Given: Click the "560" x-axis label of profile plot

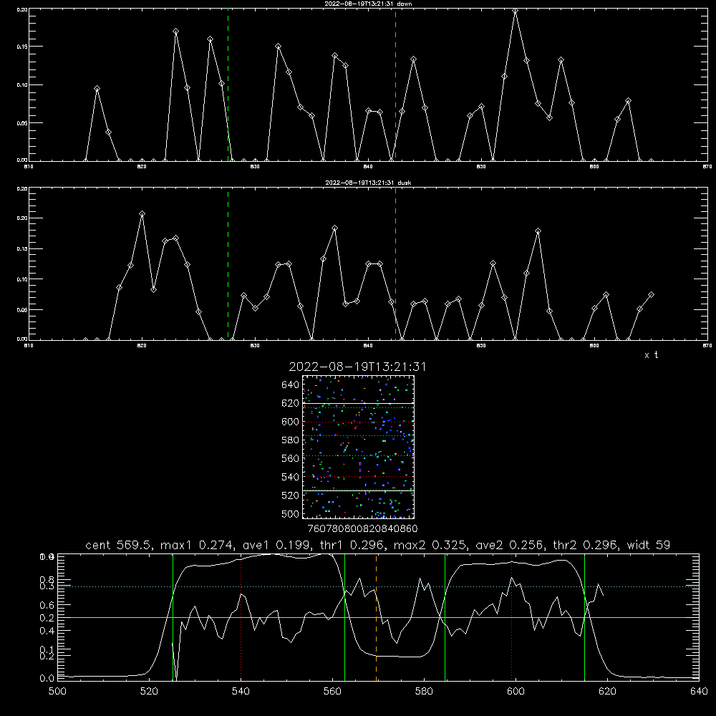Looking at the screenshot, I should (332, 692).
